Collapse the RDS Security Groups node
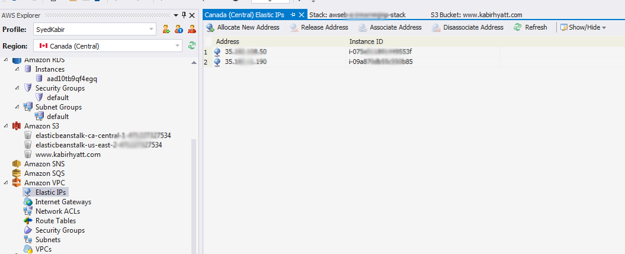The width and height of the screenshot is (625, 254). (x=17, y=88)
